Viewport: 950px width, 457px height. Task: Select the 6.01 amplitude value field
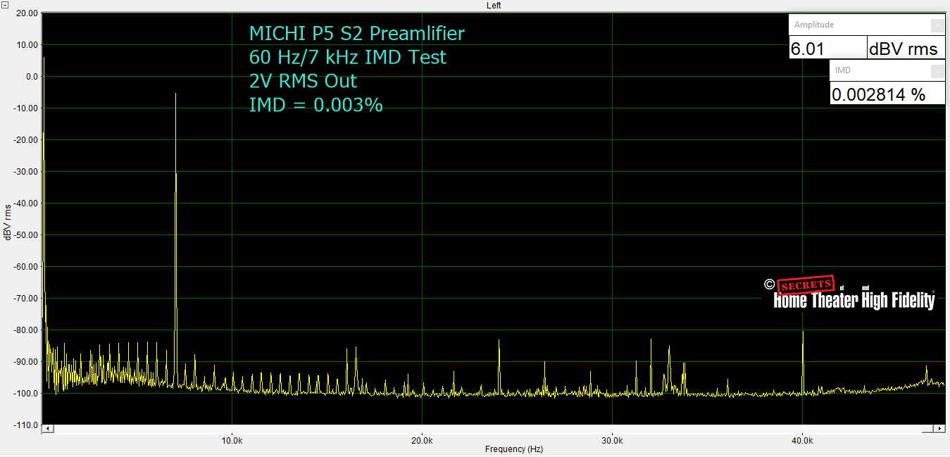pos(827,49)
